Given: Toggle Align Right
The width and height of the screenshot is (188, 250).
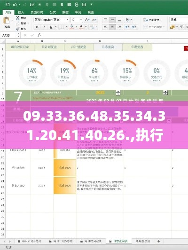Looking at the screenshot, I should 119,27.
